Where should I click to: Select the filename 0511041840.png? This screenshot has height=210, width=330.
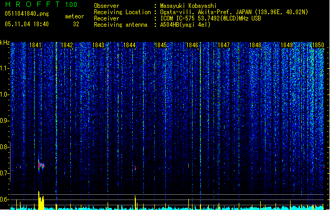(27, 14)
